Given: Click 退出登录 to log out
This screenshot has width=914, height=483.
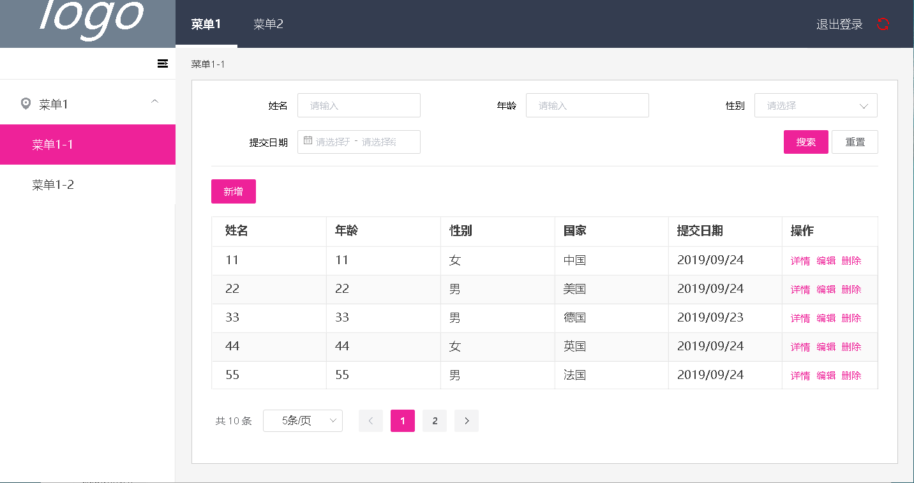Looking at the screenshot, I should [839, 24].
